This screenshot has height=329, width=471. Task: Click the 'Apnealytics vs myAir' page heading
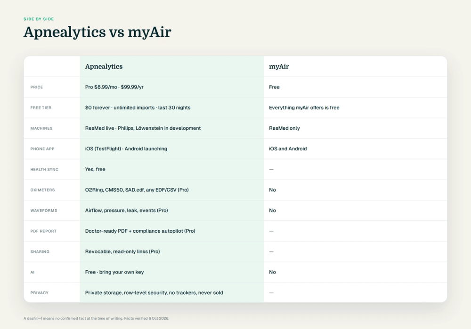click(97, 32)
